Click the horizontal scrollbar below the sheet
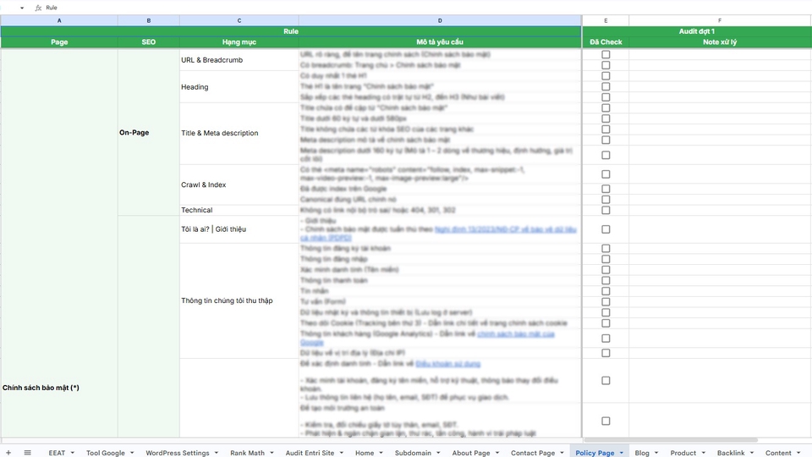The width and height of the screenshot is (812, 457). (671, 440)
